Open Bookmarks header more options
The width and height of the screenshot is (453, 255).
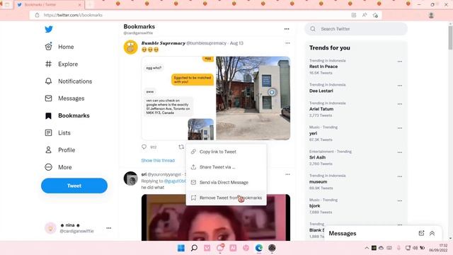pyautogui.click(x=287, y=29)
